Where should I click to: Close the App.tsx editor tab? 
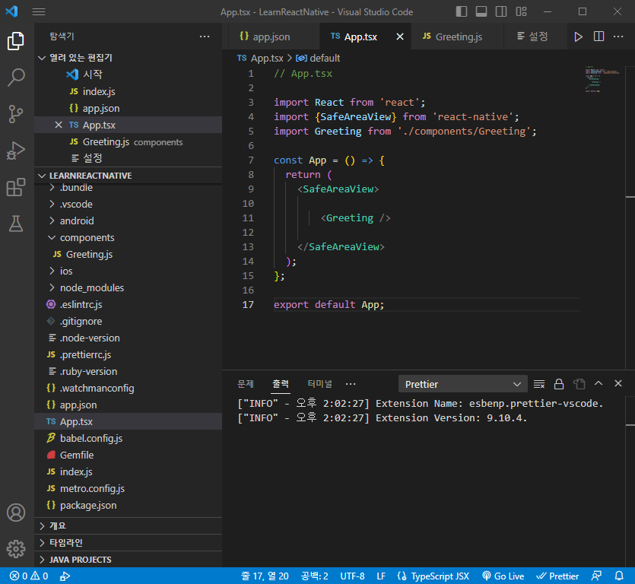point(400,36)
